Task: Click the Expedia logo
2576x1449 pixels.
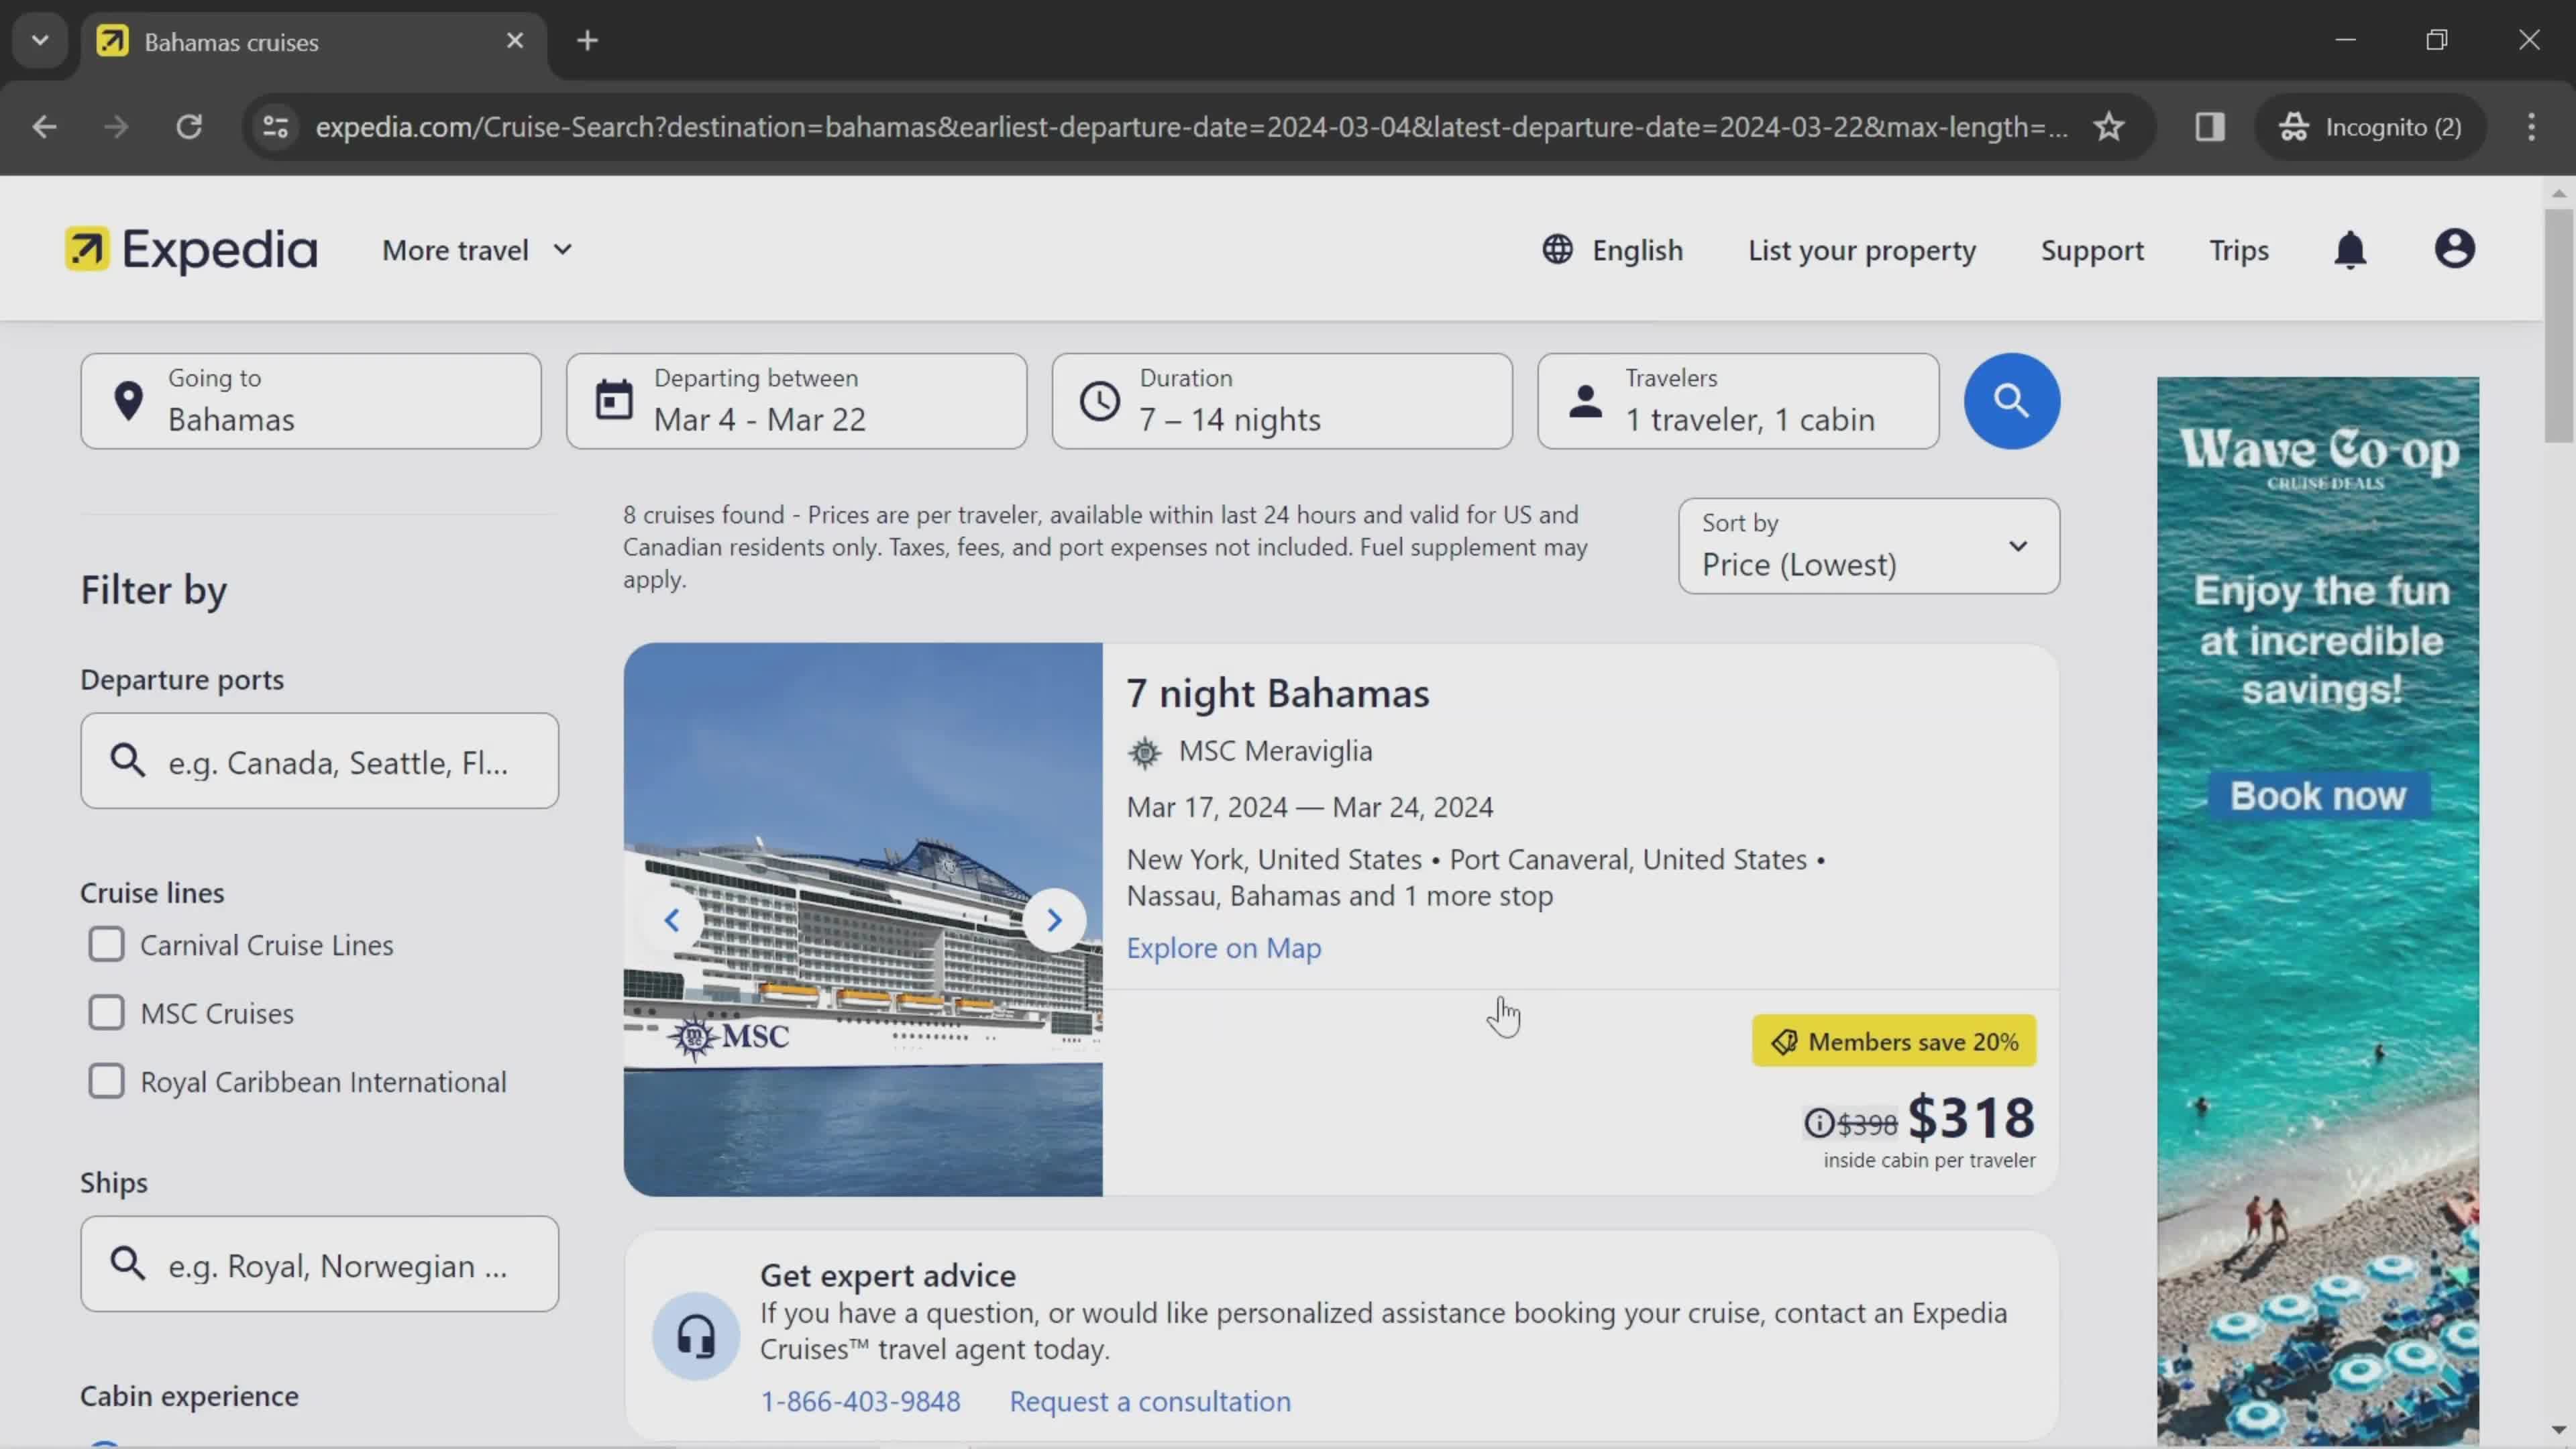Action: 191,250
